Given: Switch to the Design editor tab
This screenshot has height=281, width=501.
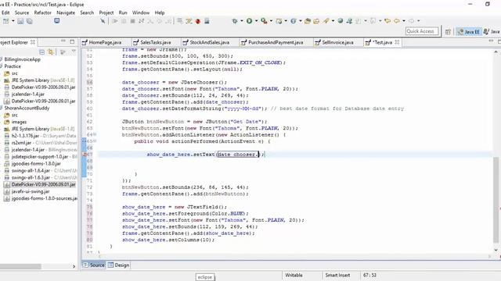Looking at the screenshot, I should pos(118,265).
